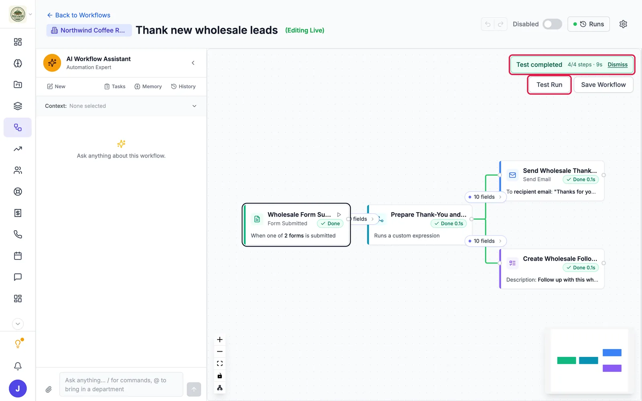
Task: Click the Ask anything chat input
Action: [121, 385]
